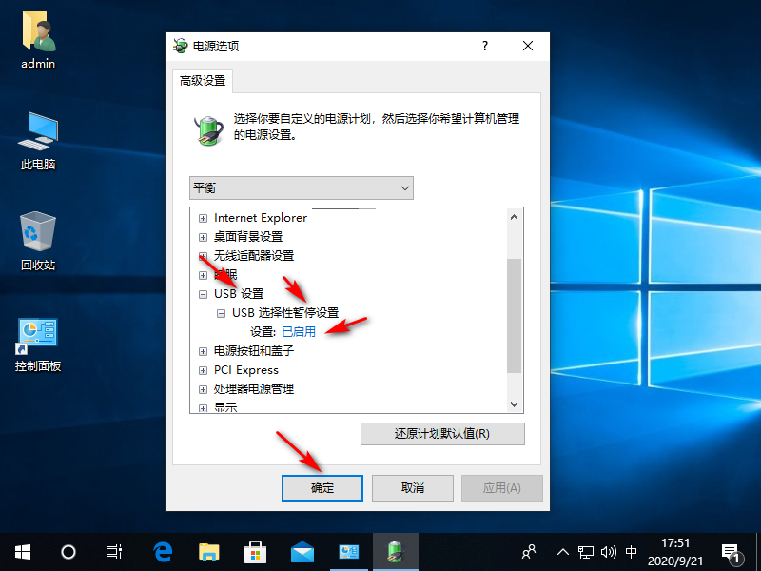Image resolution: width=761 pixels, height=571 pixels.
Task: Launch Microsoft Edge from the taskbar
Action: pyautogui.click(x=163, y=551)
